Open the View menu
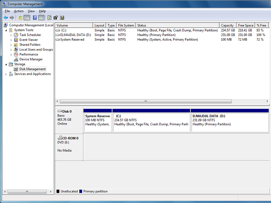271x203 pixels. [31, 11]
